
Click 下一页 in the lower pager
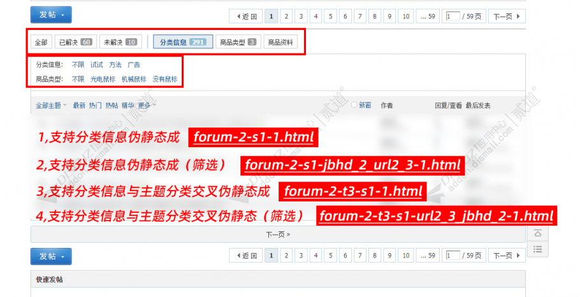[507, 256]
